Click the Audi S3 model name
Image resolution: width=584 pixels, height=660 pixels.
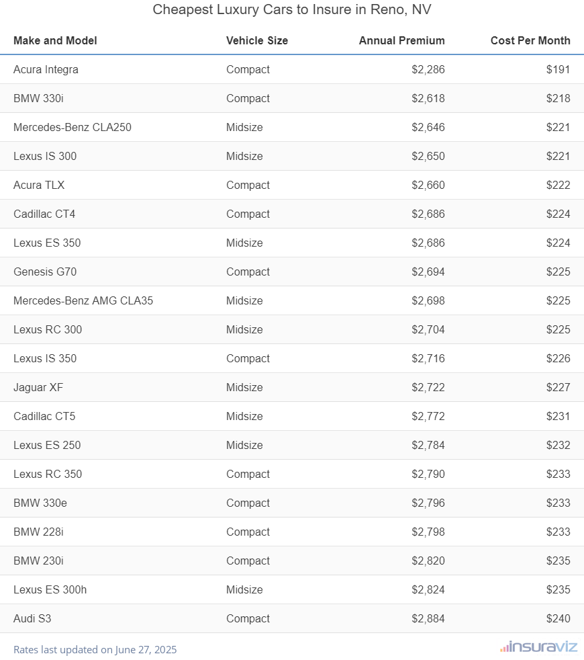point(32,618)
